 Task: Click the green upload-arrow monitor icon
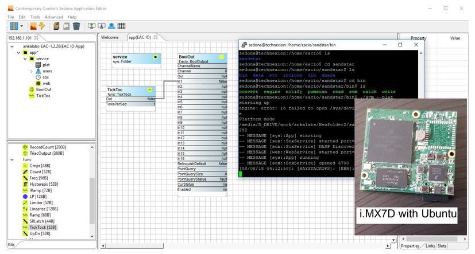(x=91, y=26)
